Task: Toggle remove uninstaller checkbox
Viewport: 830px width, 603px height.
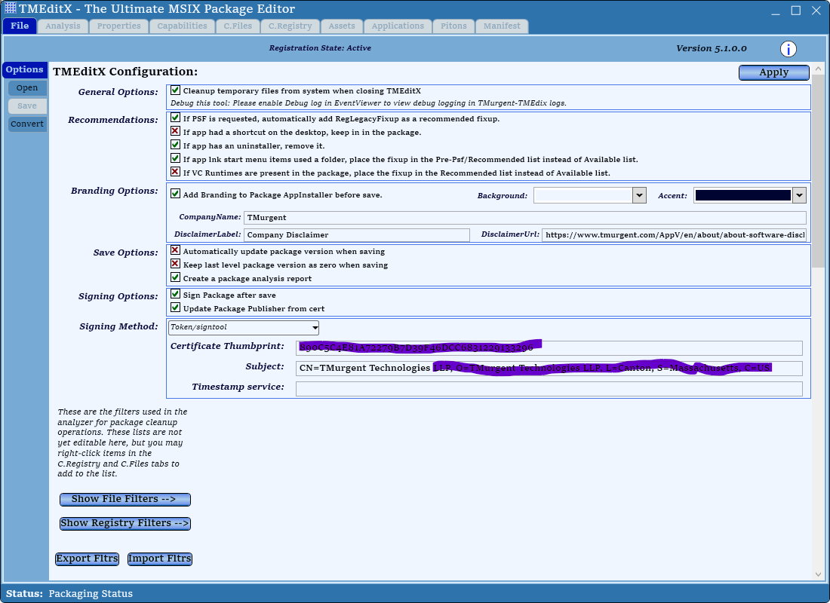Action: (x=175, y=145)
